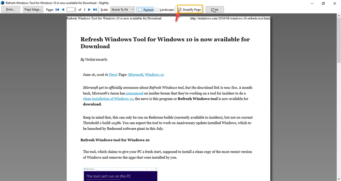Go to the first page arrow
Viewport: 341px width, 181px height.
57,10
